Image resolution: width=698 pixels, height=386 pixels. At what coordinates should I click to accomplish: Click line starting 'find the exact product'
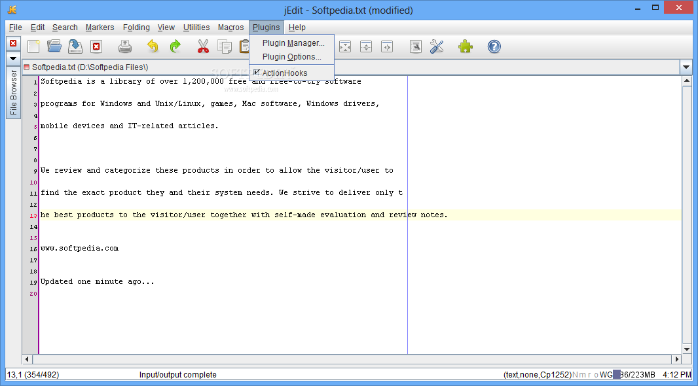[x=222, y=192]
